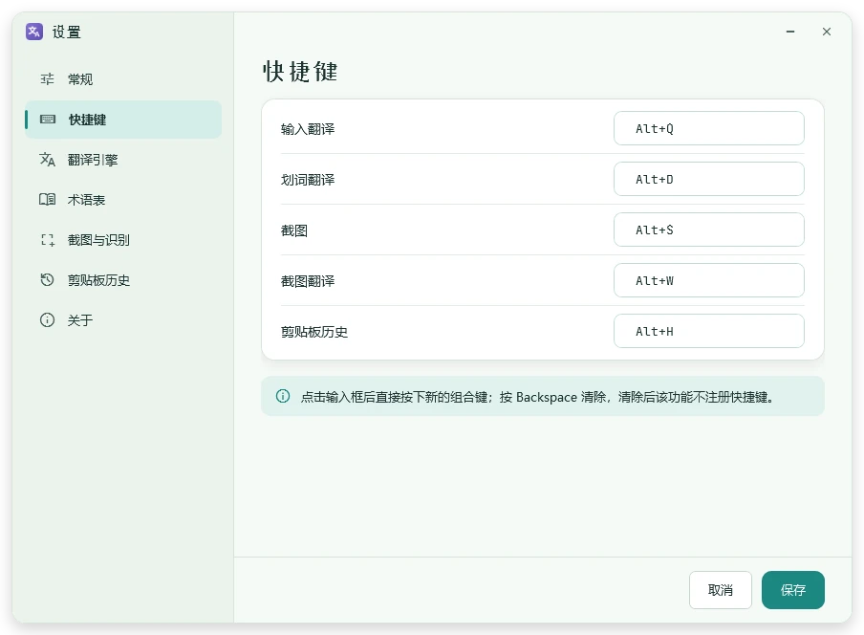This screenshot has height=635, width=864.
Task: Show the 关于 page
Action: 123,320
